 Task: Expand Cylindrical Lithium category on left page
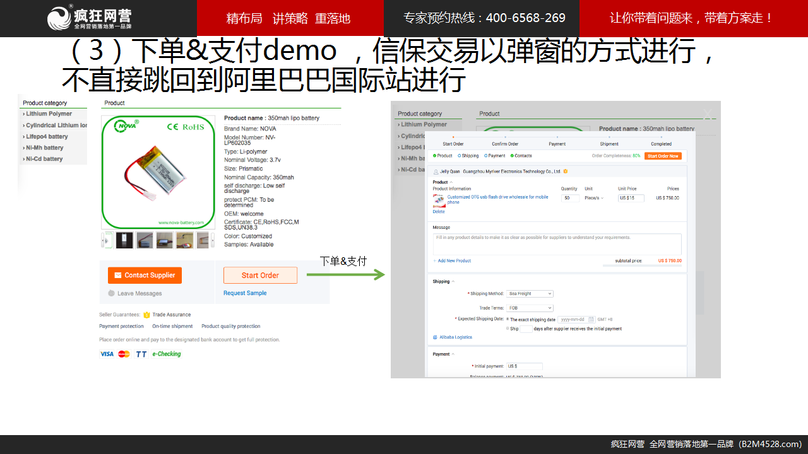pos(55,125)
